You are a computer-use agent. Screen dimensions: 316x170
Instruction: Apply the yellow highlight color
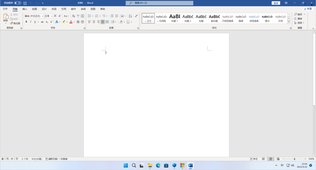tap(64, 22)
